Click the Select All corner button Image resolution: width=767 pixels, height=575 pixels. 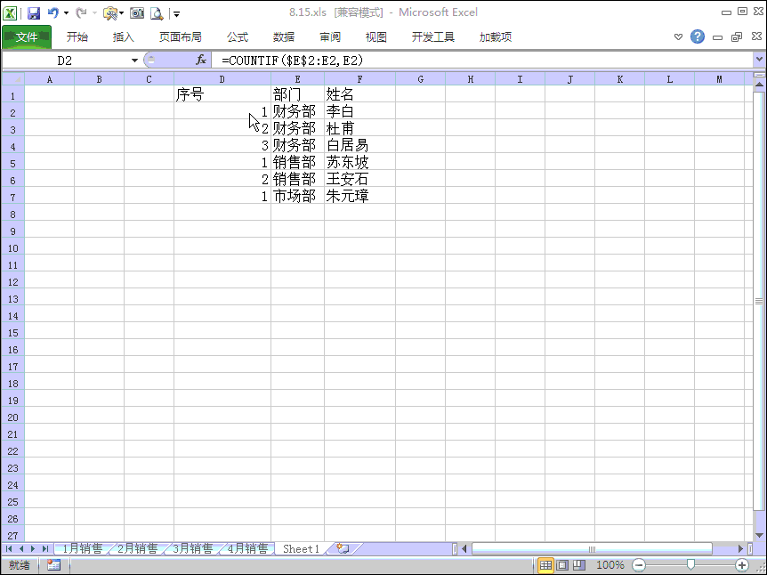13,79
